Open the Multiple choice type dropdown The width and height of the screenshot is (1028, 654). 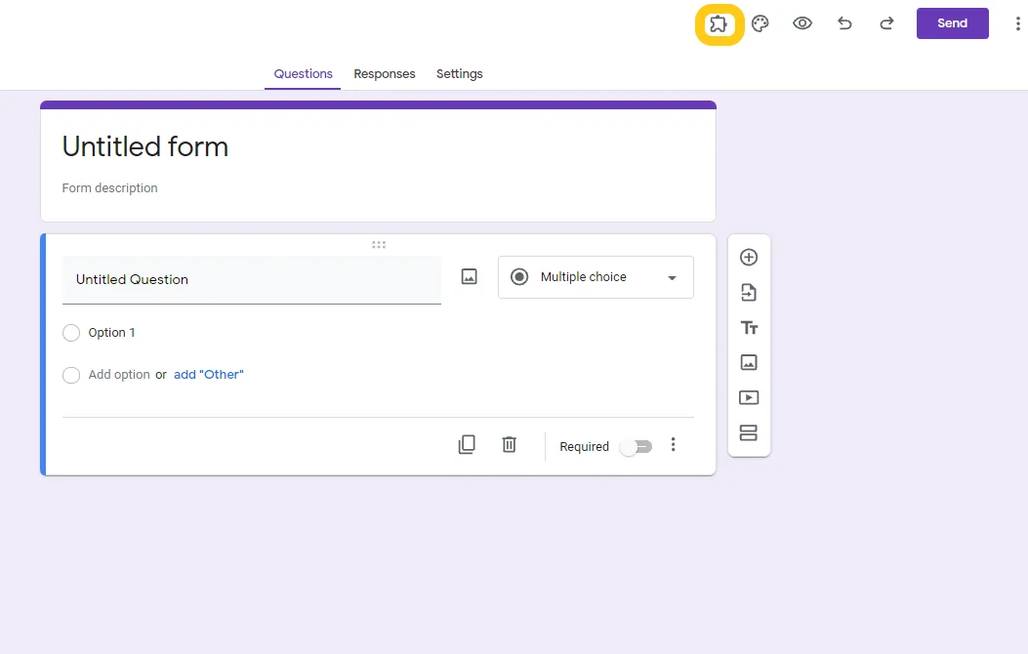596,277
